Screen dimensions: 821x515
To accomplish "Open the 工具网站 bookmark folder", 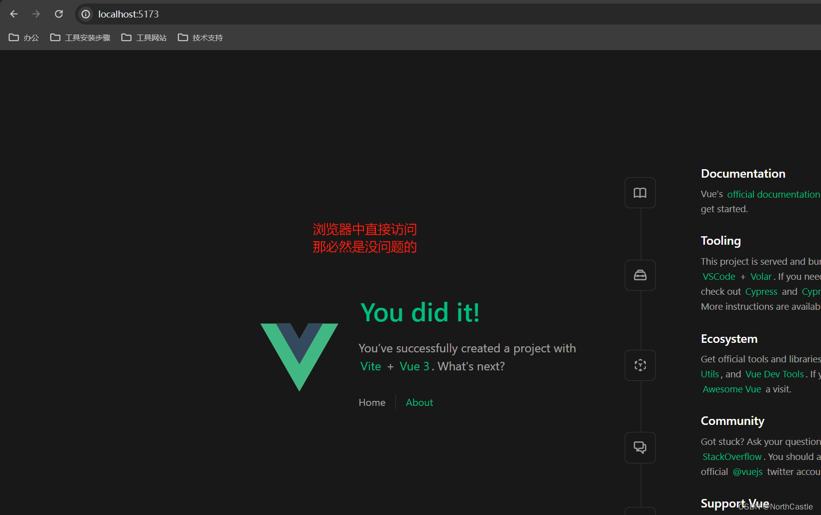I will click(x=144, y=38).
